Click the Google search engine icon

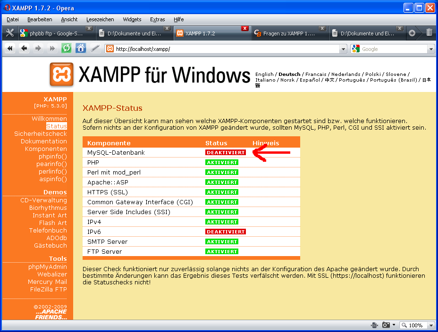tap(355, 49)
